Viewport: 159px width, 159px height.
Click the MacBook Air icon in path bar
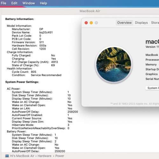(7, 156)
